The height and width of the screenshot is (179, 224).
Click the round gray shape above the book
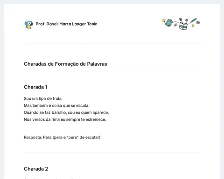click(x=186, y=20)
